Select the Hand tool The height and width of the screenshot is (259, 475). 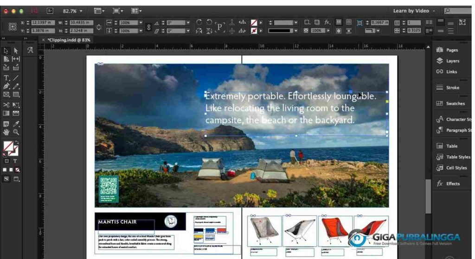pyautogui.click(x=6, y=132)
